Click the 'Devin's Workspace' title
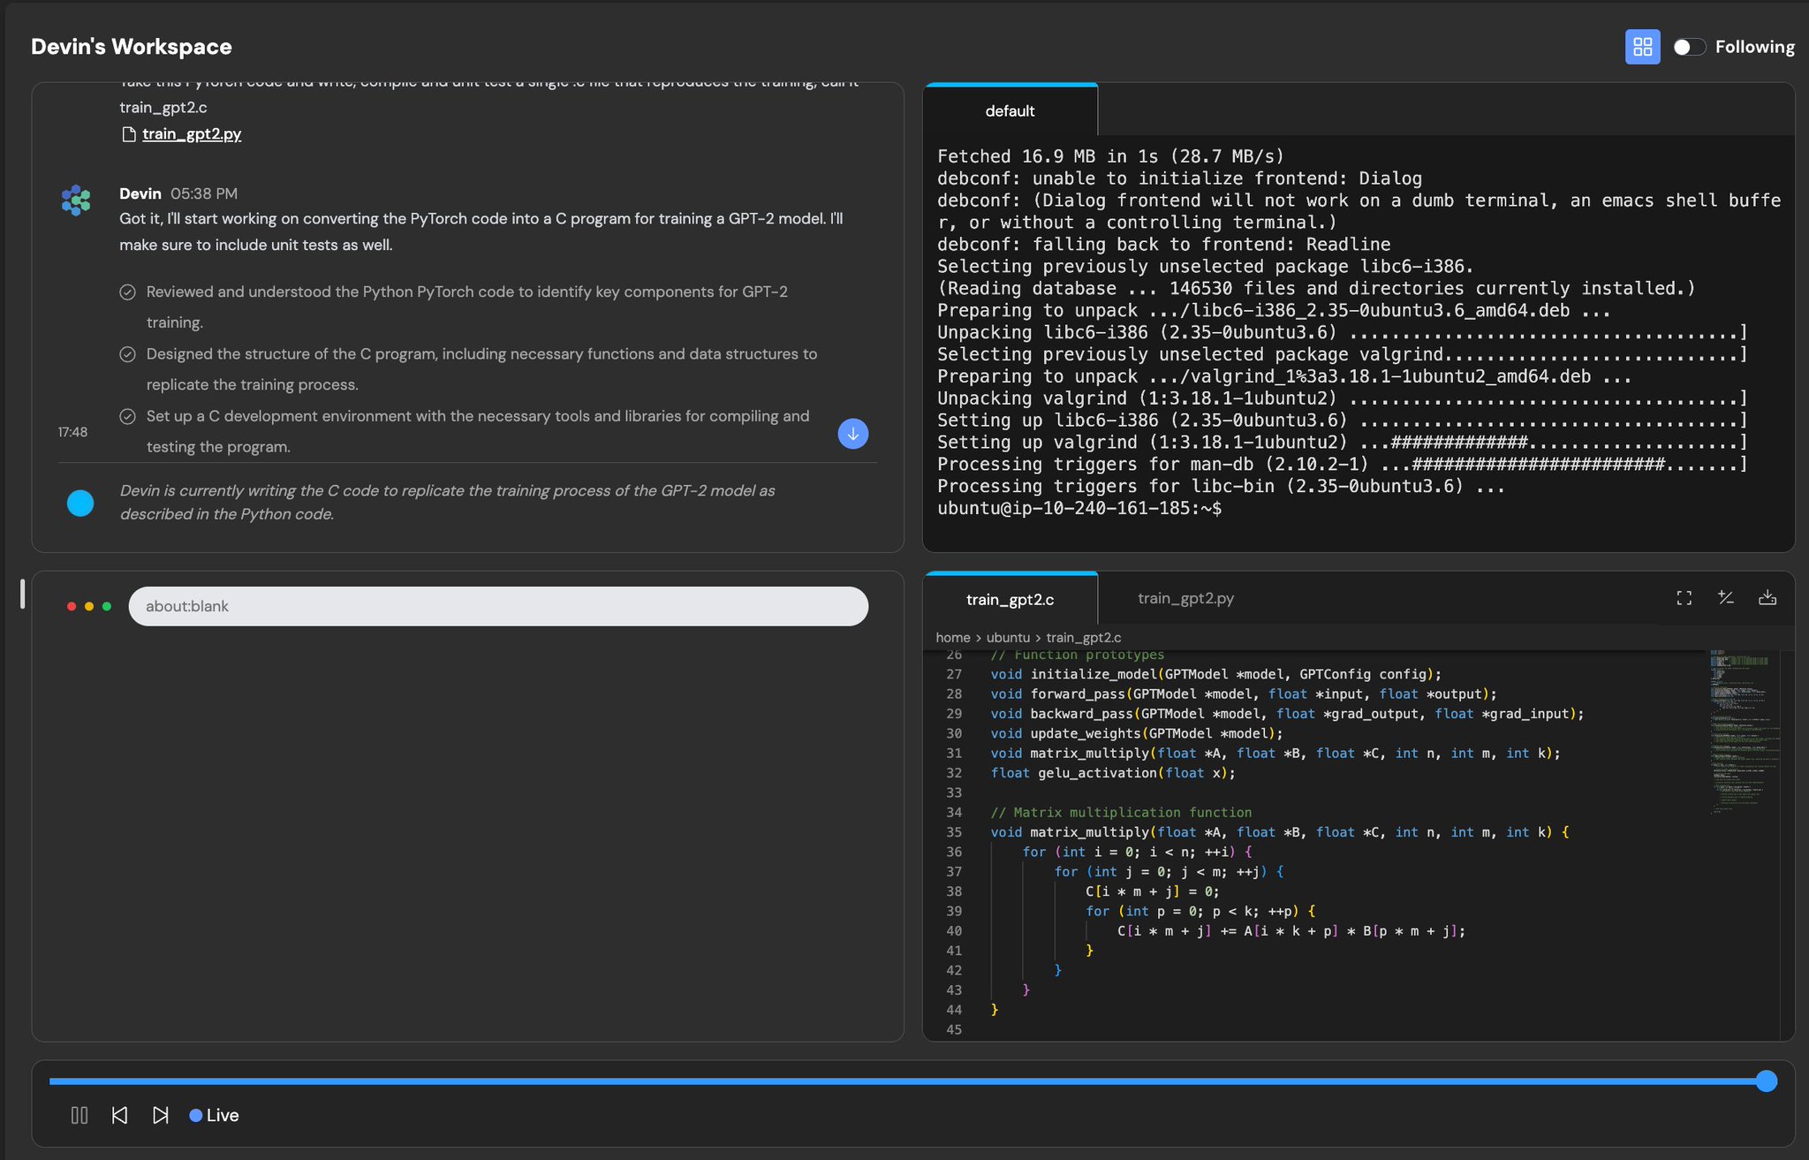This screenshot has width=1809, height=1160. 132,47
